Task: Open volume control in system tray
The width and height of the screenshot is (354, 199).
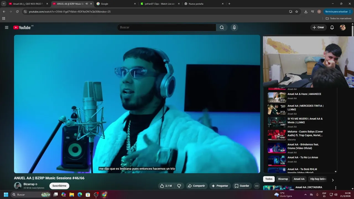Action: (x=336, y=195)
